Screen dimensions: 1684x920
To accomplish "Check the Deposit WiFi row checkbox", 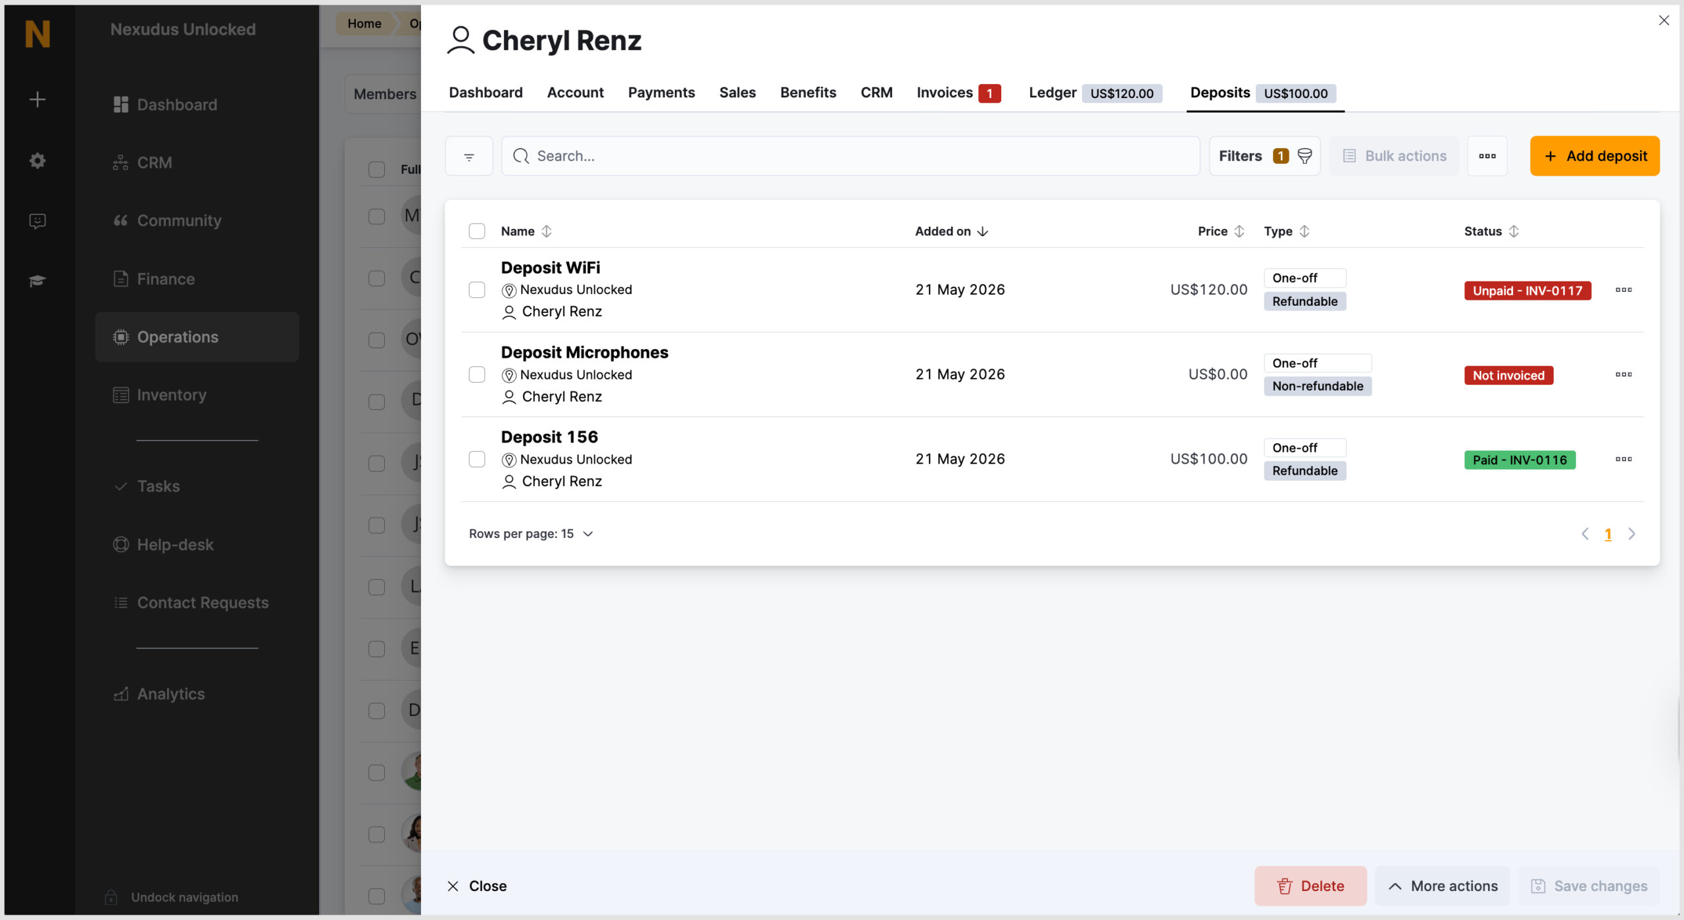I will 477,290.
